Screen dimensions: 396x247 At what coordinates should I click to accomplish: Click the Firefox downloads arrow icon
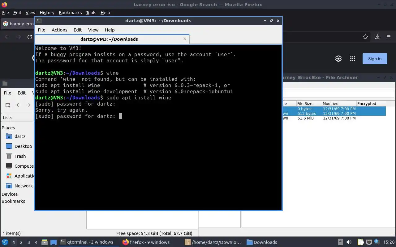377,37
